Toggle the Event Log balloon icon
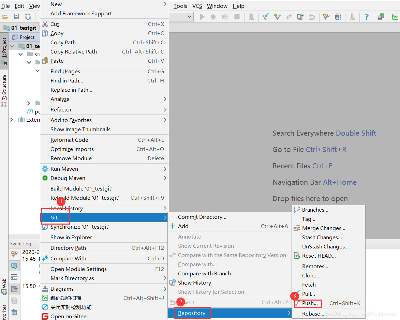 pyautogui.click(x=14, y=266)
